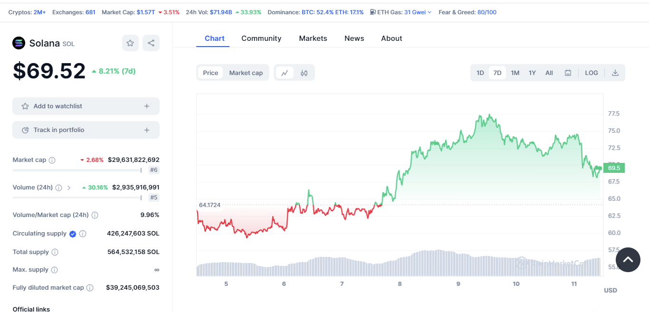Set chart range to 1Y
The width and height of the screenshot is (649, 312).
532,73
